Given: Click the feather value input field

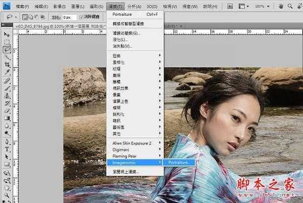Looking at the screenshot, I should click(69, 17).
